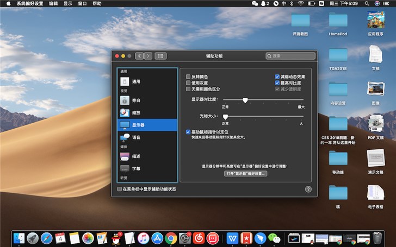This screenshot has height=247, width=396.
Task: Select 旁白 (VoiceOver) in the sidebar
Action: point(136,100)
